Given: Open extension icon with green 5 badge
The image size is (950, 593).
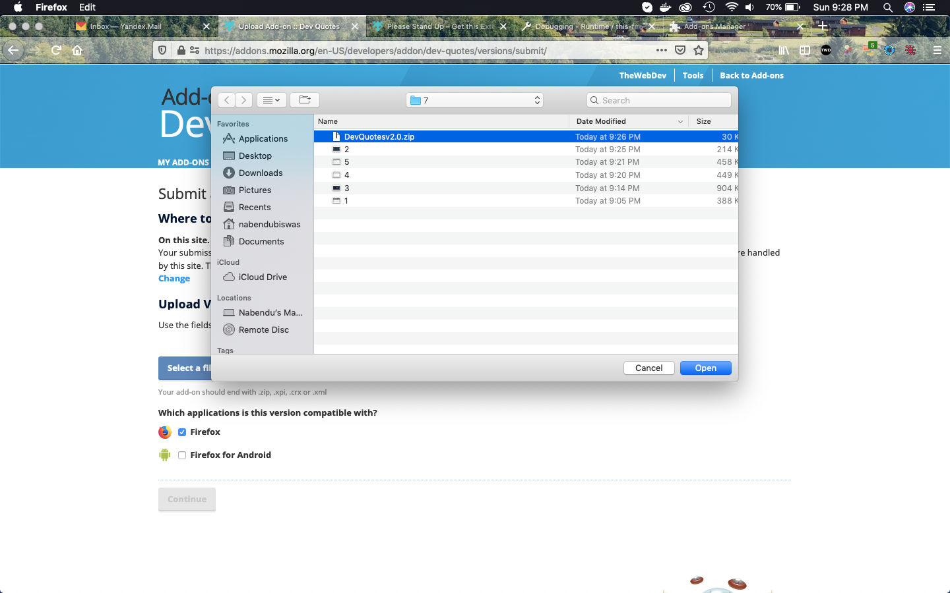Looking at the screenshot, I should [870, 49].
